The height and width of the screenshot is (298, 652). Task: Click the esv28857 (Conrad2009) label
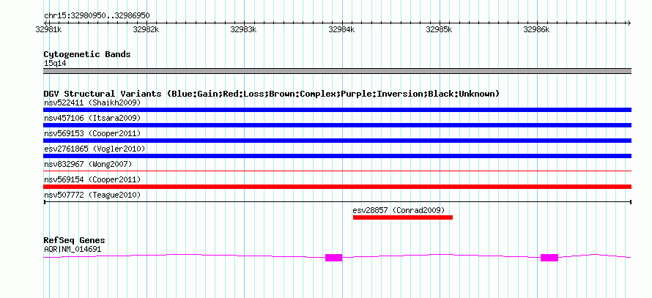(399, 210)
